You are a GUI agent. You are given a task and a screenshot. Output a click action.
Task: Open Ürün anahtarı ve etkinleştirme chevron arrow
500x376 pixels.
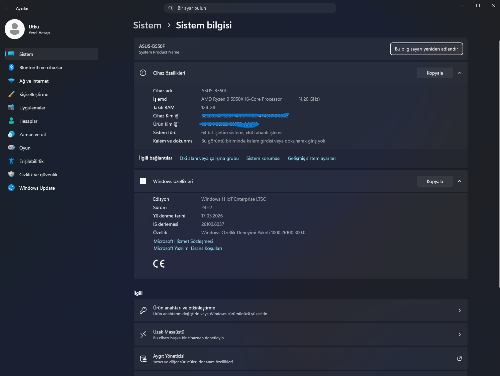[x=460, y=310]
